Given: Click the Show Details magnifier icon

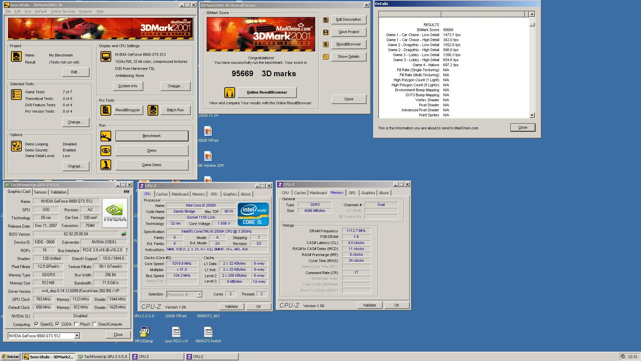Looking at the screenshot, I should point(326,57).
